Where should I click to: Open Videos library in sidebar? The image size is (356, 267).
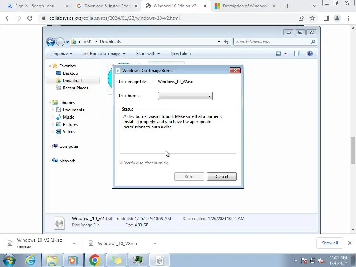[69, 132]
